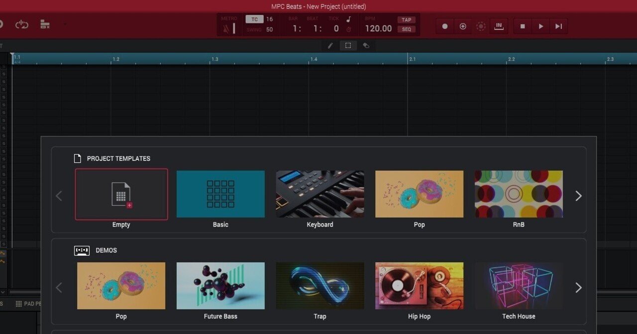Viewport: 637px width, 334px height.
Task: Click timeline marker 2.2
Action: pyautogui.click(x=511, y=59)
